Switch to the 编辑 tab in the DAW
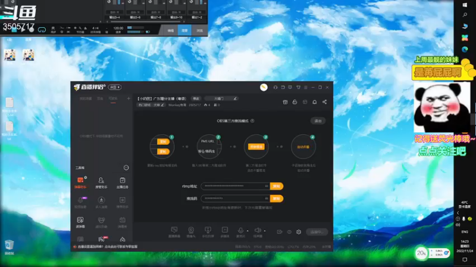The width and height of the screenshot is (476, 267). coord(171,31)
